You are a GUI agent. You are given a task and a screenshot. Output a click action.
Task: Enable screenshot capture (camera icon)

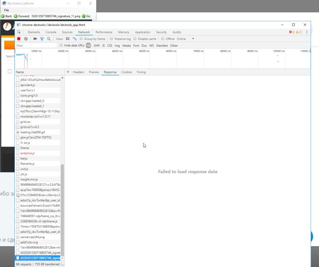tap(35, 39)
